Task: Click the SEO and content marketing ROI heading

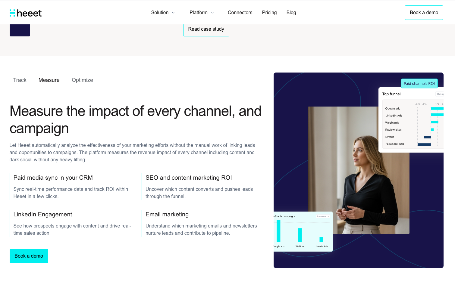Action: point(189,178)
